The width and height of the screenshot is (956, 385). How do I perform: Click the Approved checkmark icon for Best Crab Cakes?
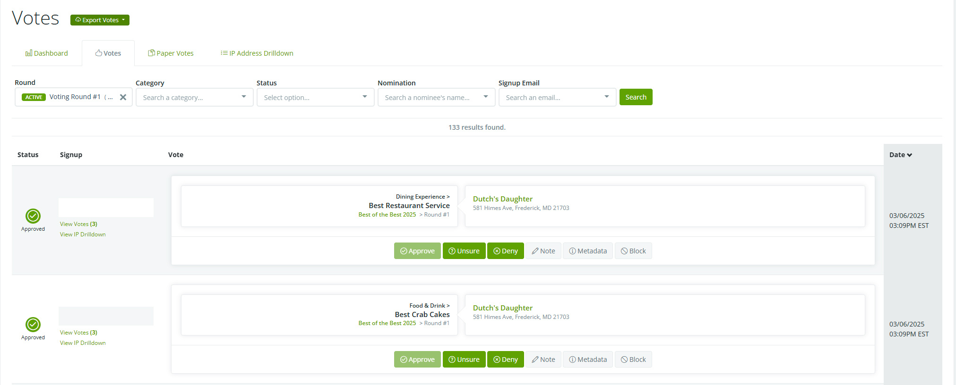pos(33,325)
